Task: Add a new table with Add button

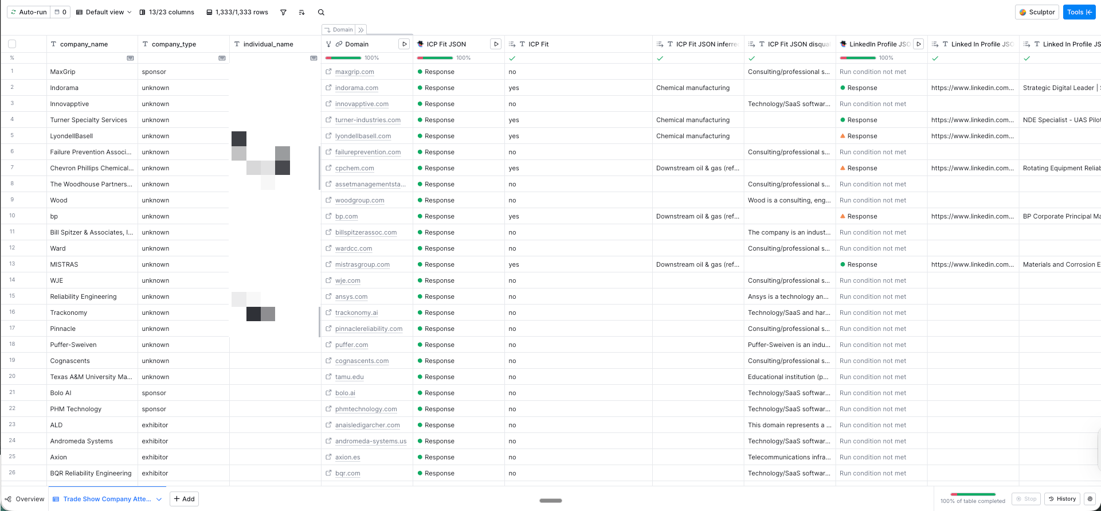Action: coord(184,499)
